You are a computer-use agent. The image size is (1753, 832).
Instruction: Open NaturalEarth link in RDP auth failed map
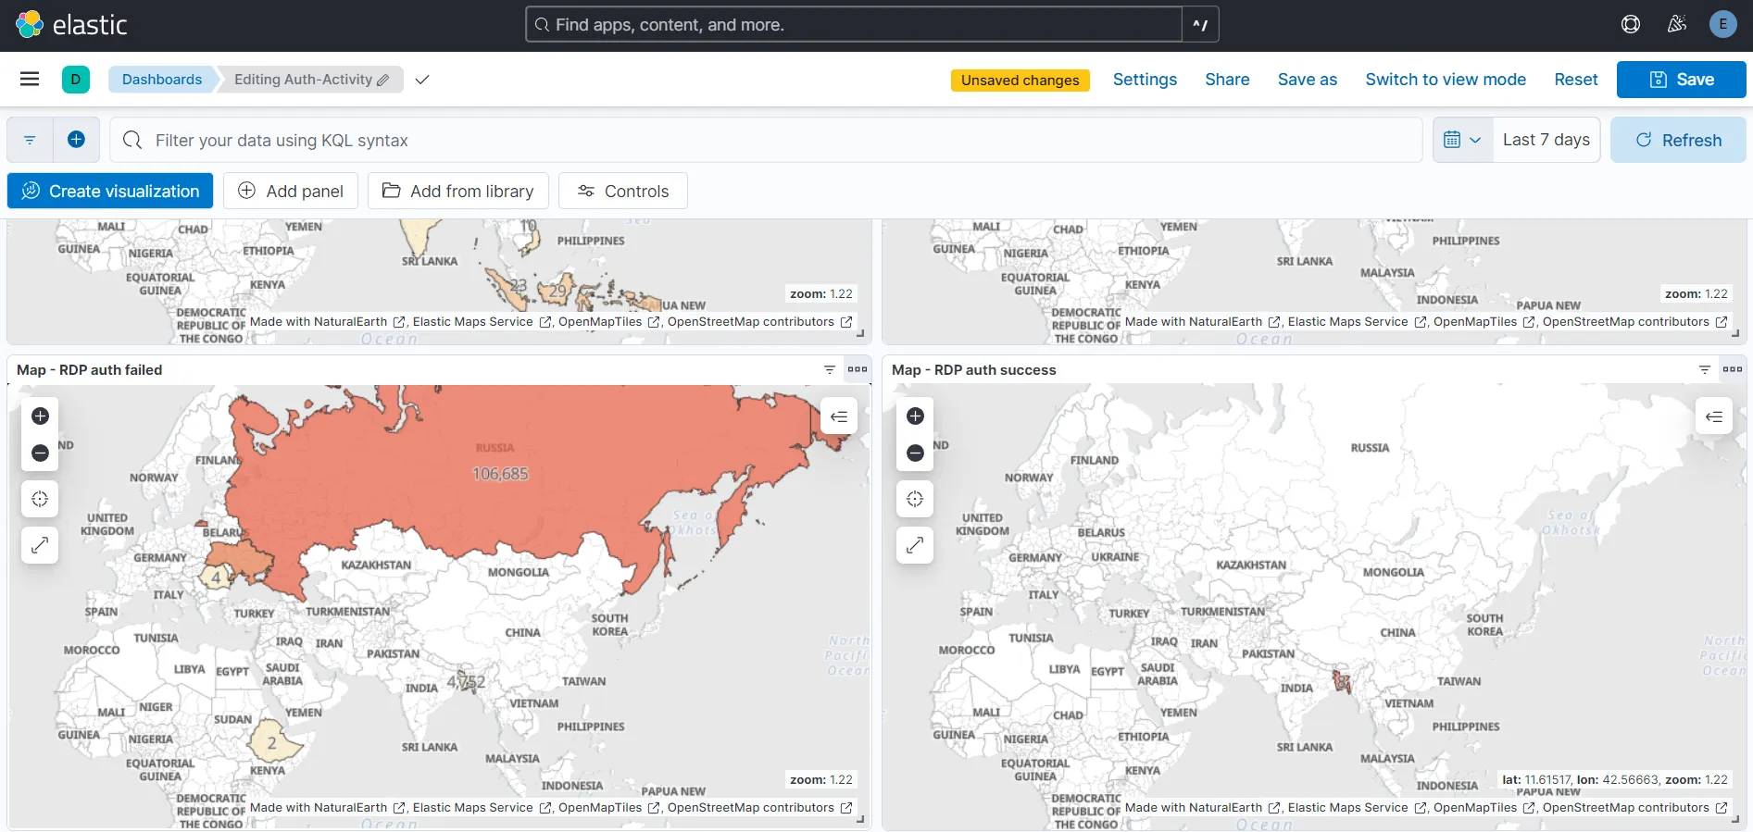(328, 808)
